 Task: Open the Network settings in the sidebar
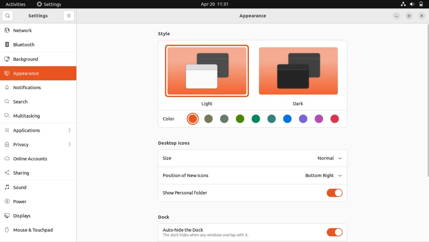click(23, 30)
